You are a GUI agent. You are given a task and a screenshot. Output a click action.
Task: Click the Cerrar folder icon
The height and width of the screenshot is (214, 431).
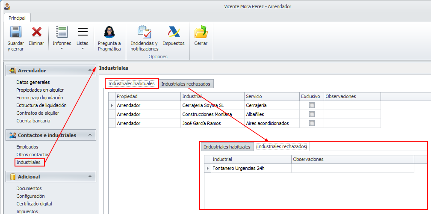[x=201, y=32]
